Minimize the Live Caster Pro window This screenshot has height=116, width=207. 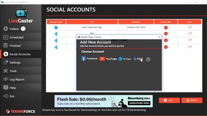[x=190, y=2]
